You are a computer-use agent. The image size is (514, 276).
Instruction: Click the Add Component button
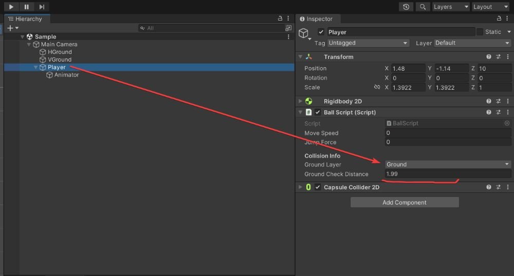pyautogui.click(x=405, y=203)
